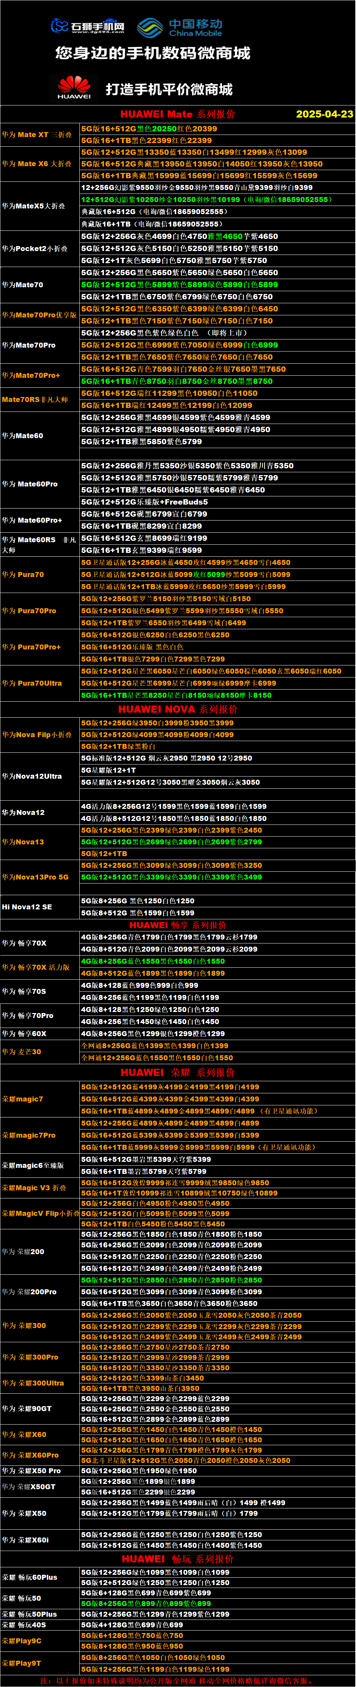356x1687 pixels.
Task: Click the 华为 荣耀300Pro model label
Action: click(30, 1357)
